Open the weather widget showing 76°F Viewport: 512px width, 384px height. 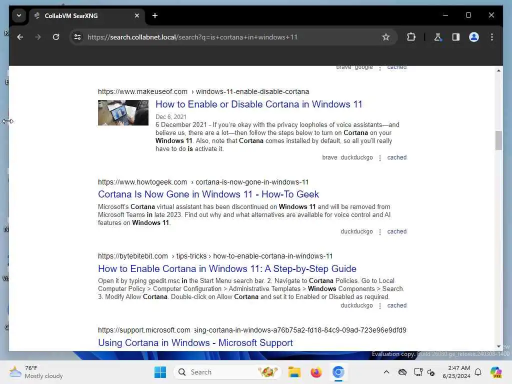coord(36,372)
